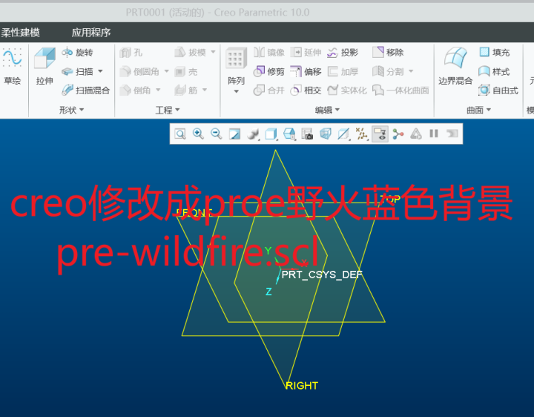Open the display style cube icon
The height and width of the screenshot is (417, 534).
coord(271,134)
